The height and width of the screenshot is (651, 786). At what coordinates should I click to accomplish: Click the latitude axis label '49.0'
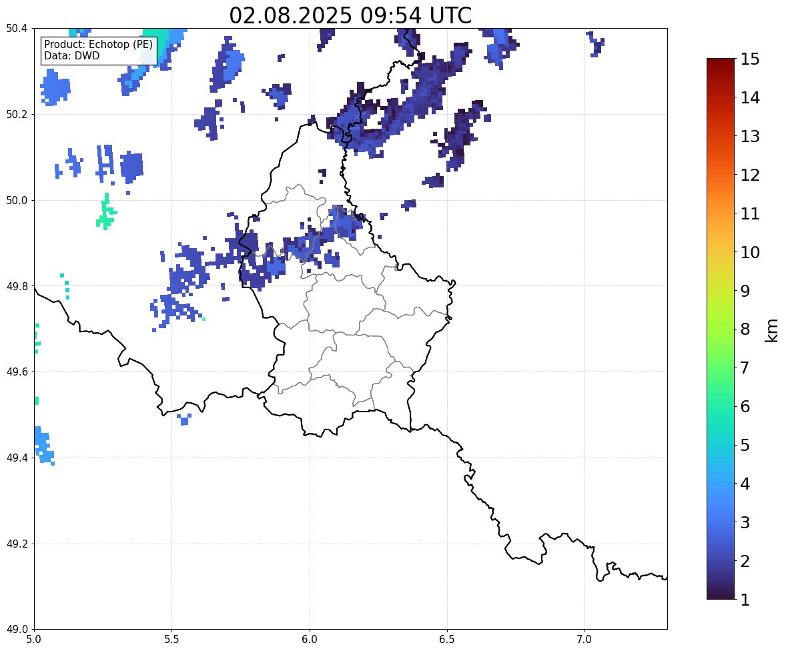[x=17, y=630]
